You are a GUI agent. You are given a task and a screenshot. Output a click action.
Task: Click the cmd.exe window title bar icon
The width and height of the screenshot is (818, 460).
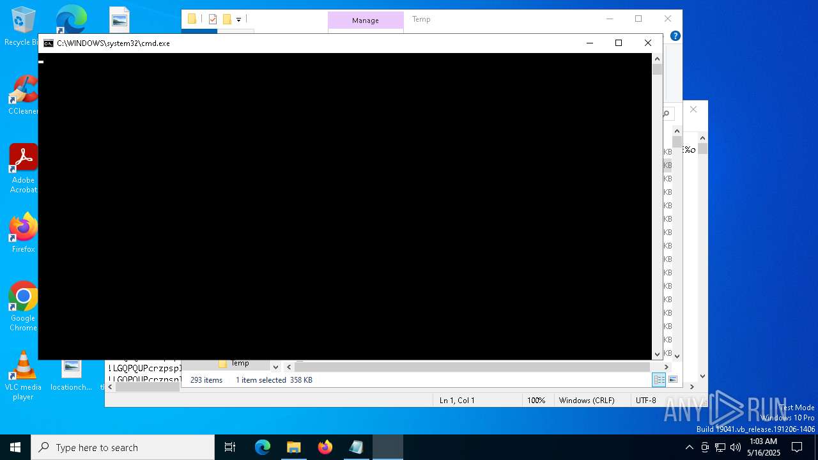tap(49, 43)
